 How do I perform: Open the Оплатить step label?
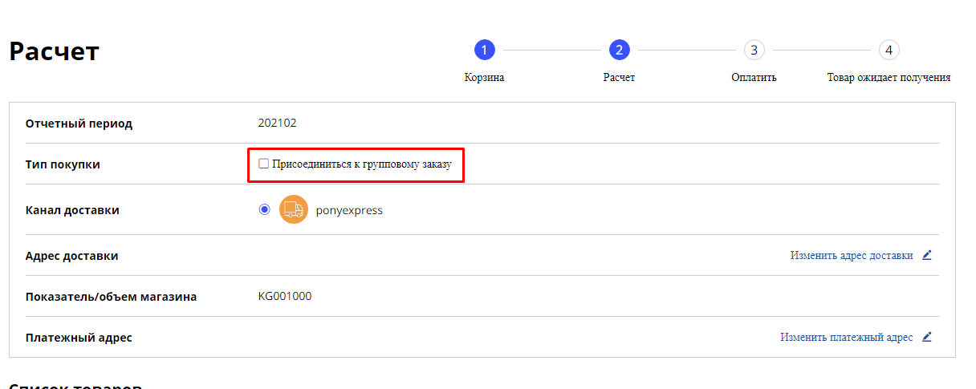pyautogui.click(x=754, y=78)
